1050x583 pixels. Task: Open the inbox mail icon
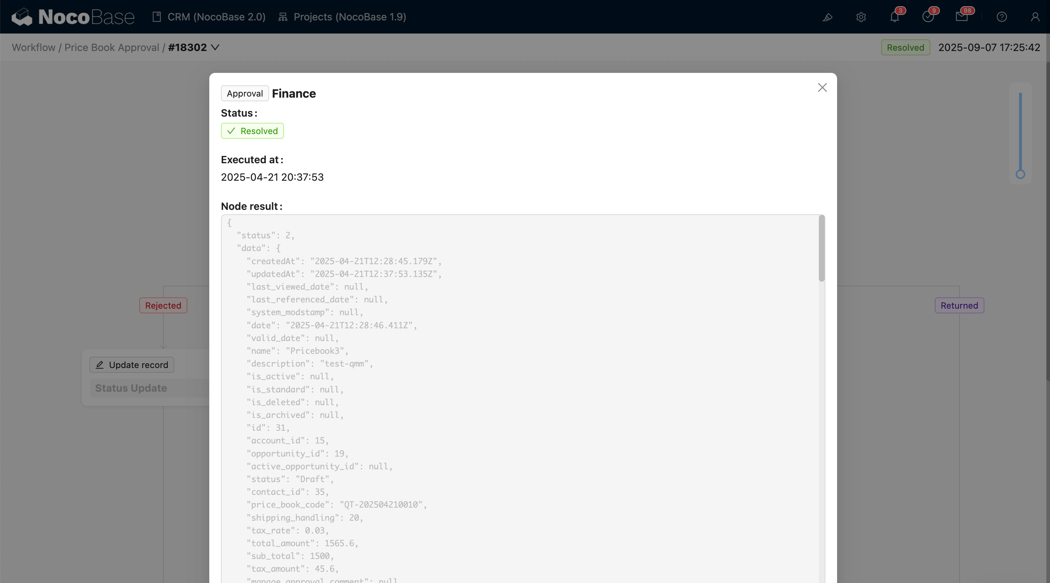point(961,17)
